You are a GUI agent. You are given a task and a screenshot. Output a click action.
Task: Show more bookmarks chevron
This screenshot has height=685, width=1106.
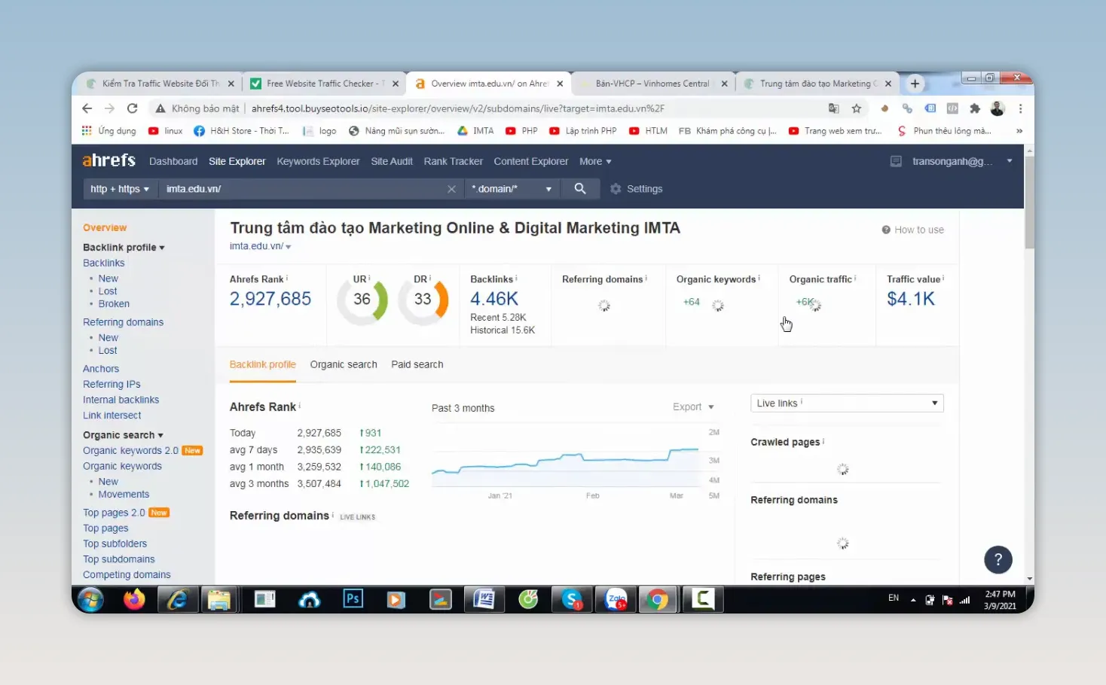tap(1019, 131)
